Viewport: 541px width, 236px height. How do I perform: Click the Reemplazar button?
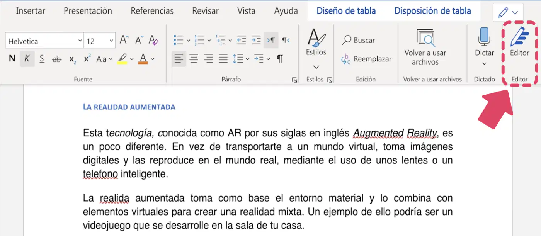click(366, 59)
